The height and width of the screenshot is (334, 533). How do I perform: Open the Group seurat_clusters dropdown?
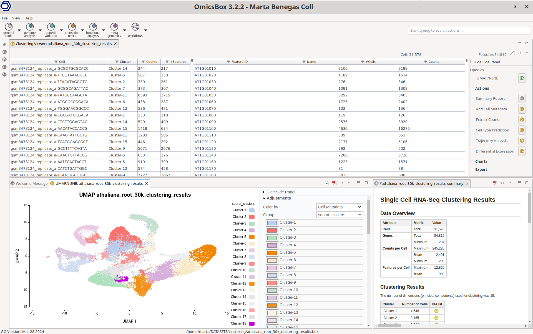(340, 215)
